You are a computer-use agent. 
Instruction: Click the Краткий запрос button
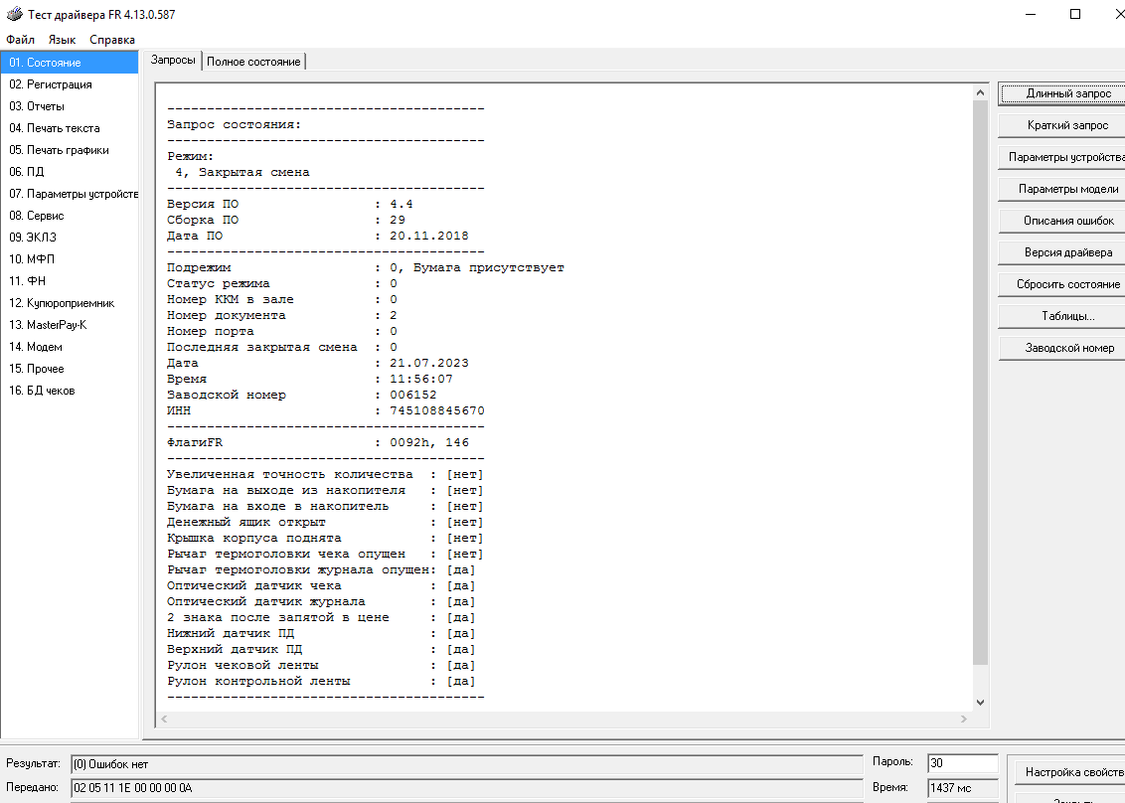tap(1063, 125)
